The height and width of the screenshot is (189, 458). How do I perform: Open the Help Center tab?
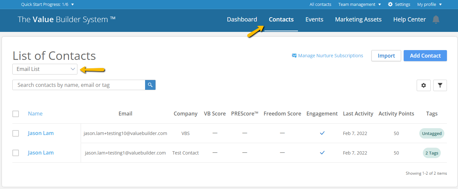[x=409, y=20]
